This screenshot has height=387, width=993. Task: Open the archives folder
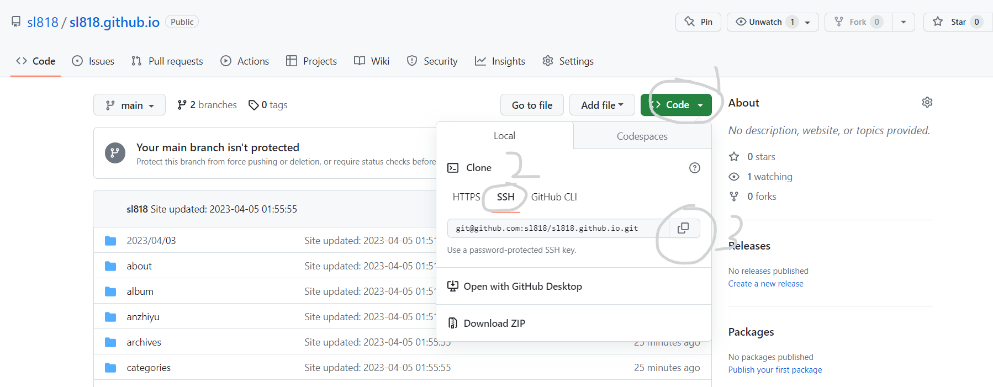pyautogui.click(x=144, y=342)
